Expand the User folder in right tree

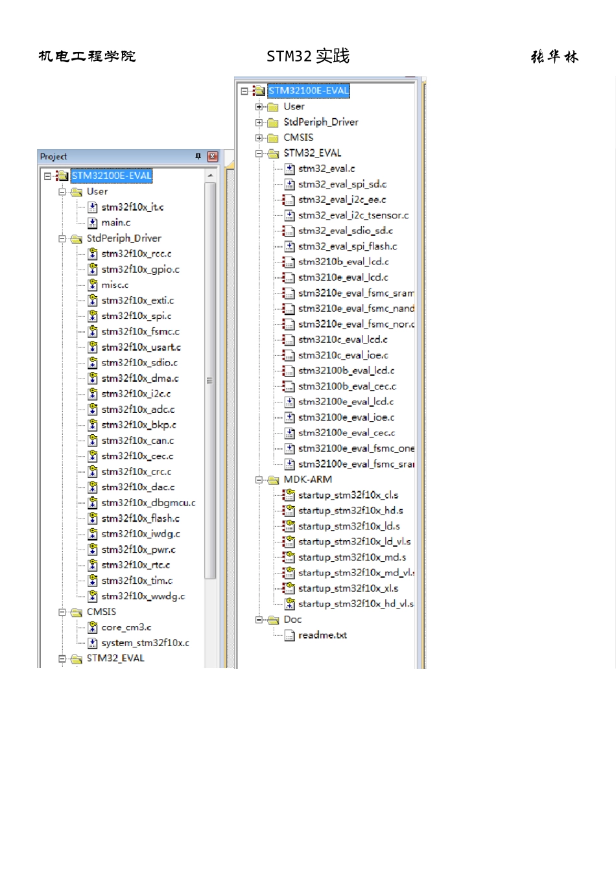(x=259, y=106)
